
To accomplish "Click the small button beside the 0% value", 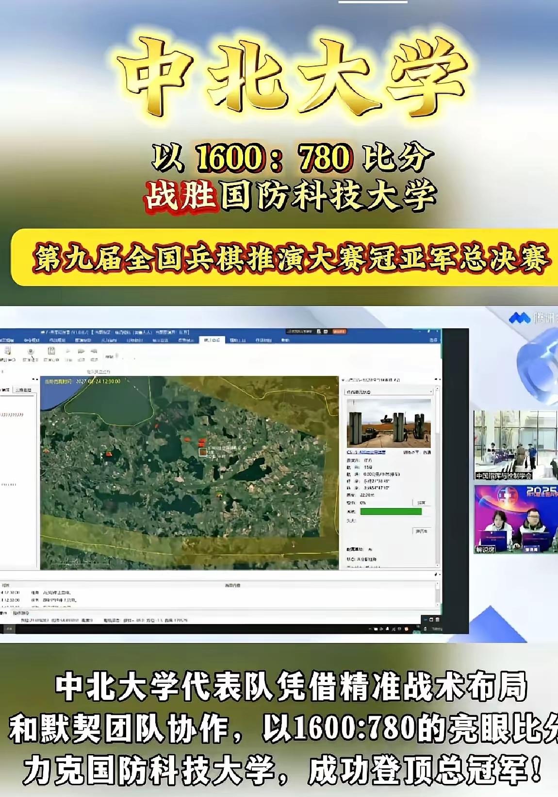I will [x=421, y=503].
